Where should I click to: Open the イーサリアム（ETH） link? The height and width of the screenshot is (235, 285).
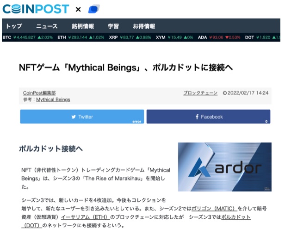pos(86,217)
